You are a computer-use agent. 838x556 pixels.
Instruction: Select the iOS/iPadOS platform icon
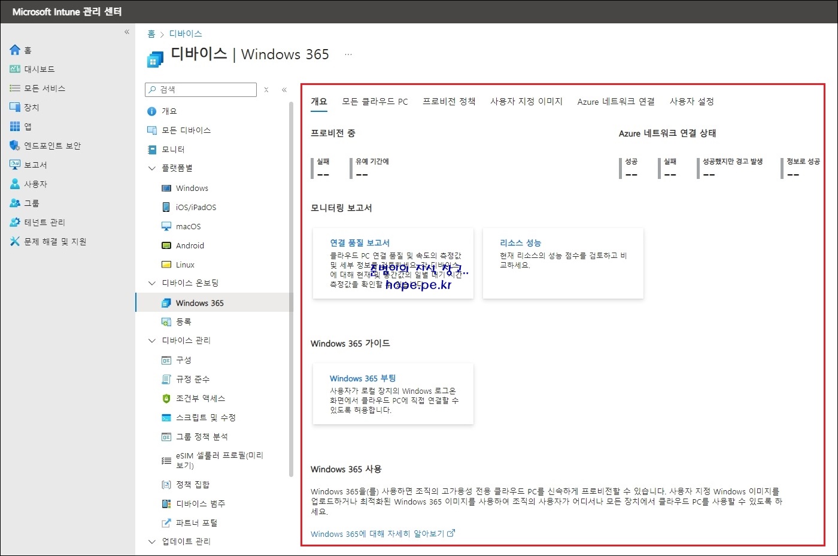pyautogui.click(x=166, y=207)
